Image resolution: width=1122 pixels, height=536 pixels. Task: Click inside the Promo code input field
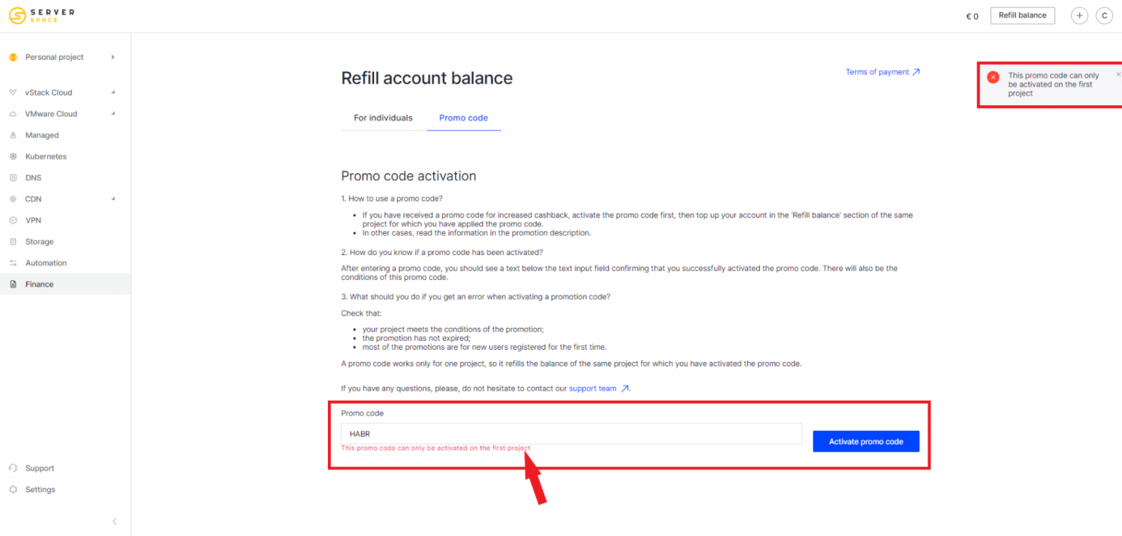[570, 434]
